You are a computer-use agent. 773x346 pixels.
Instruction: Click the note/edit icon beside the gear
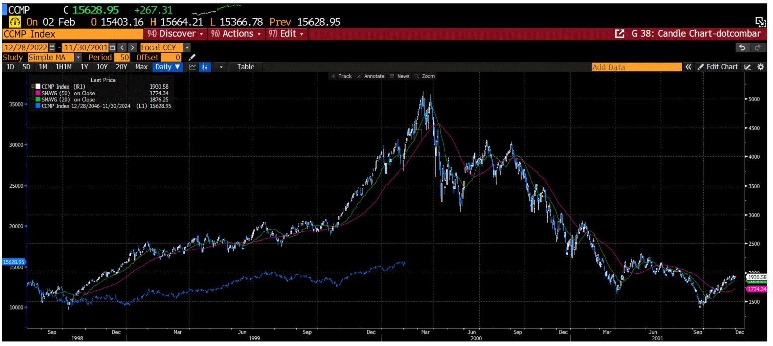(748, 67)
